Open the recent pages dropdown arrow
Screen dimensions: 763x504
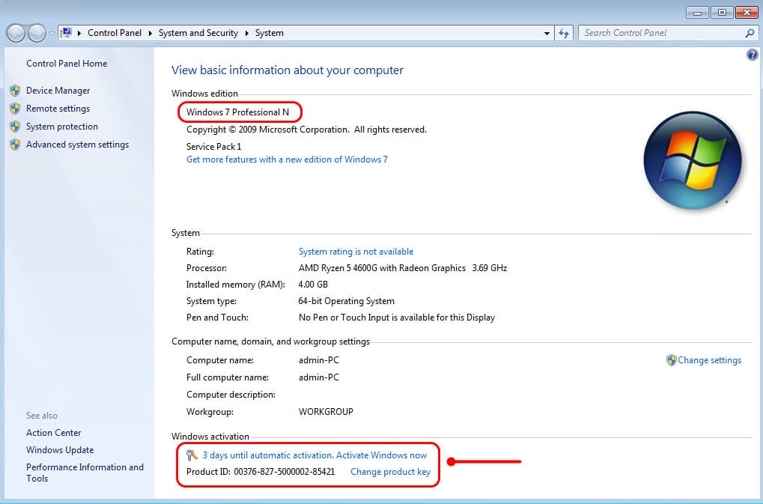click(x=52, y=34)
